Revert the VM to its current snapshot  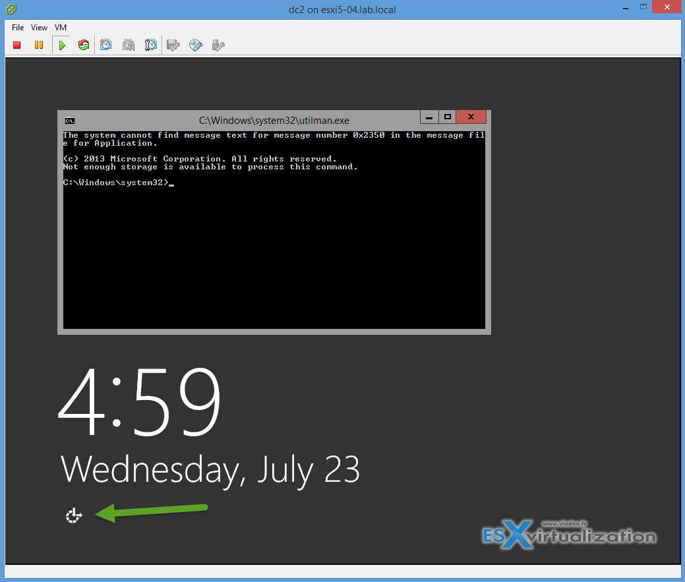(128, 44)
